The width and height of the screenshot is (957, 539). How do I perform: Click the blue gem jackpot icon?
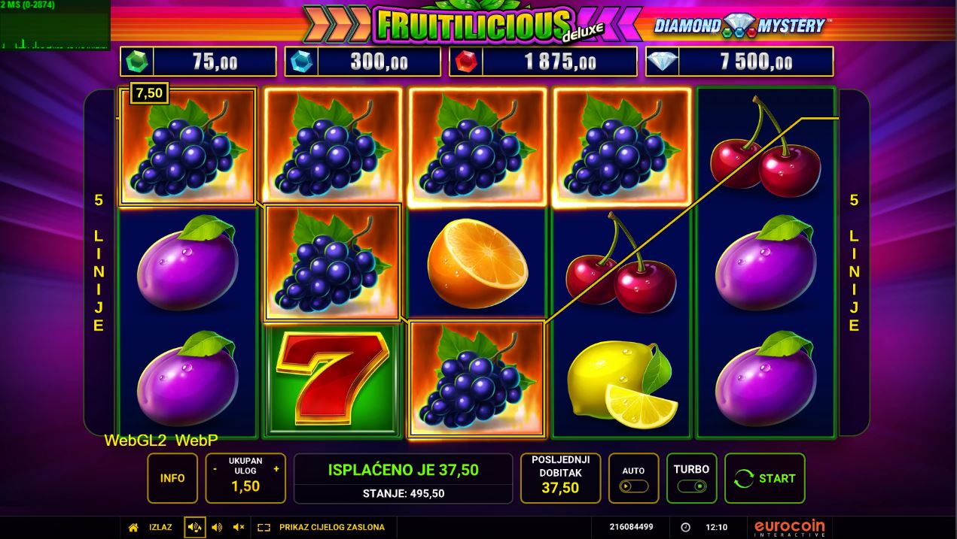point(301,62)
